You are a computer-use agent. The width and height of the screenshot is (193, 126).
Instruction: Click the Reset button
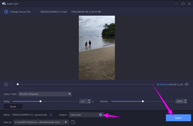point(13,107)
